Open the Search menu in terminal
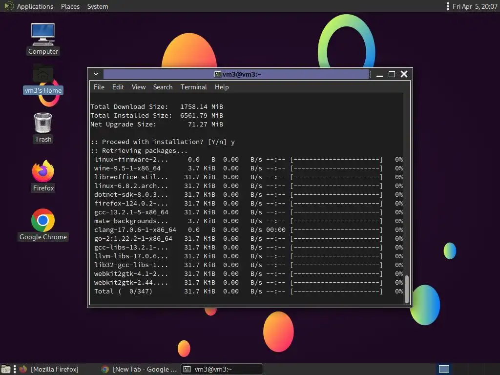This screenshot has height=375, width=500. pyautogui.click(x=163, y=87)
